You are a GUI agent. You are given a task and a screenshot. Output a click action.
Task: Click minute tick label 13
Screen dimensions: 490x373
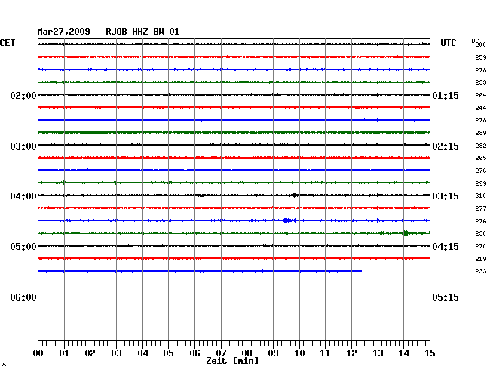pos(378,353)
